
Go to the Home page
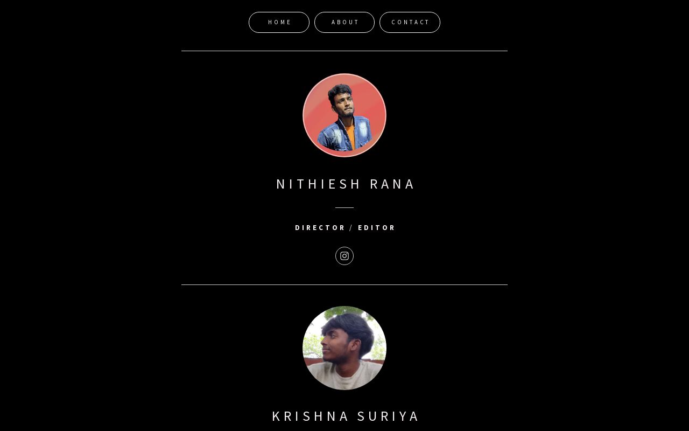279,22
